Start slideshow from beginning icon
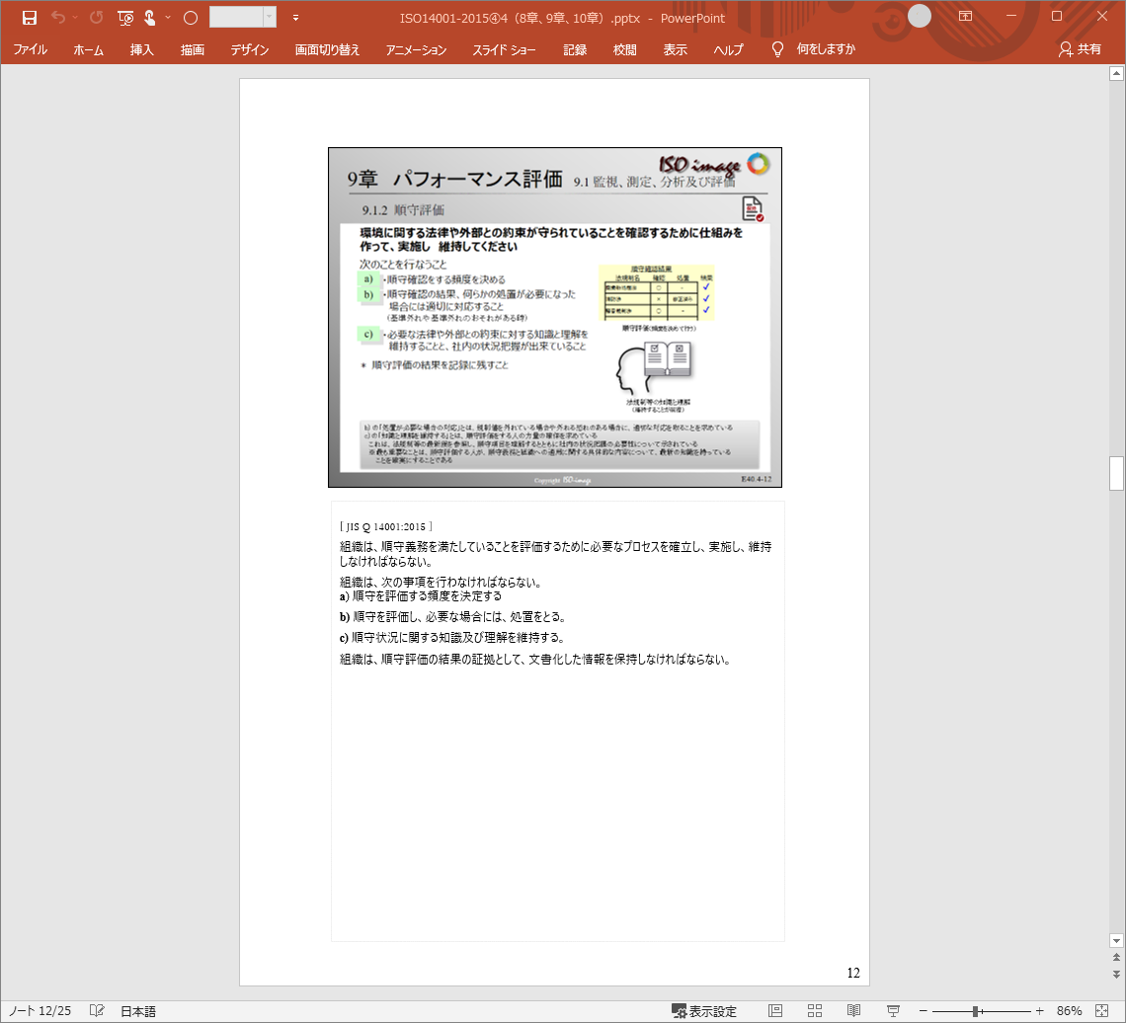Image resolution: width=1126 pixels, height=1023 pixels. pos(125,18)
